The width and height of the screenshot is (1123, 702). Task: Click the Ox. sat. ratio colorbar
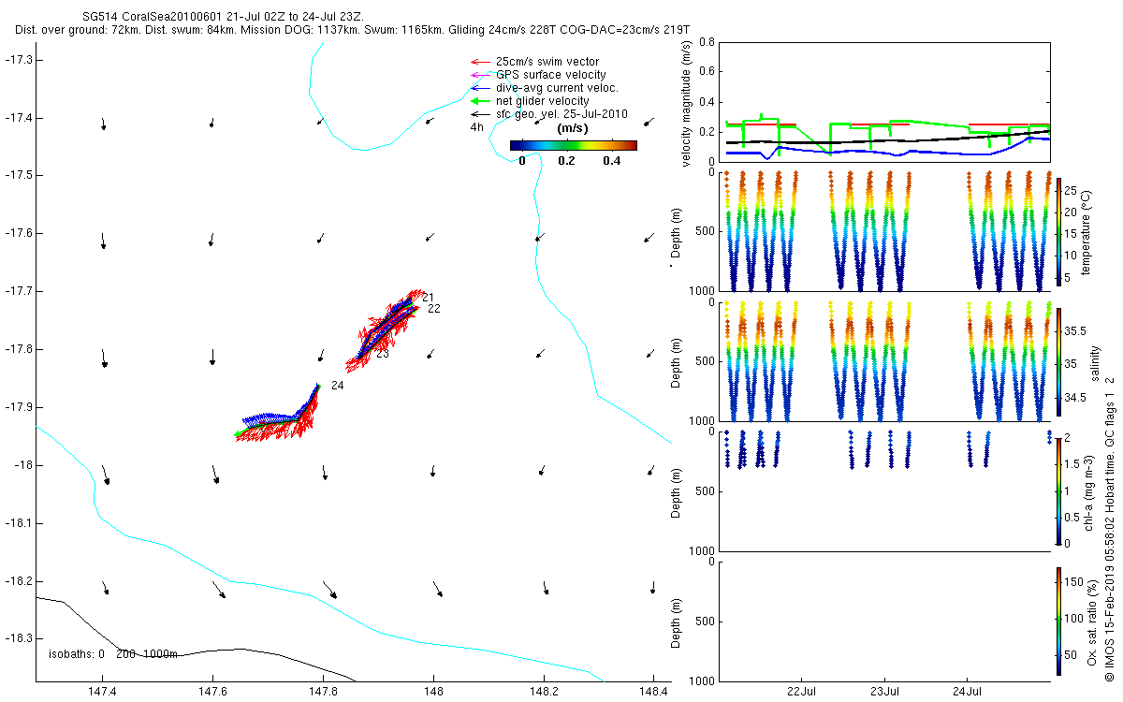[1058, 621]
